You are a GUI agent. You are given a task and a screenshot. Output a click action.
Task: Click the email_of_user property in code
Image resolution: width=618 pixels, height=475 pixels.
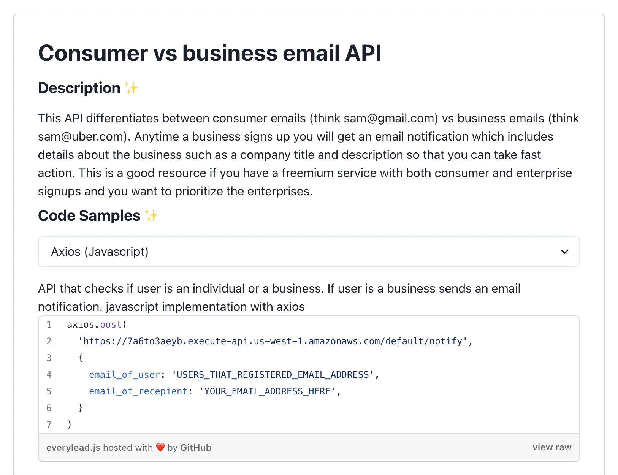tap(124, 374)
